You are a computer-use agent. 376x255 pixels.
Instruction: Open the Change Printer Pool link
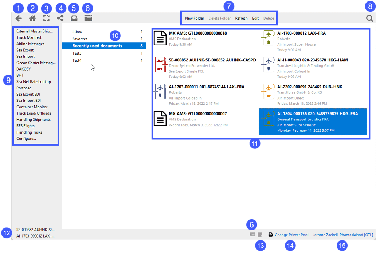(x=291, y=235)
